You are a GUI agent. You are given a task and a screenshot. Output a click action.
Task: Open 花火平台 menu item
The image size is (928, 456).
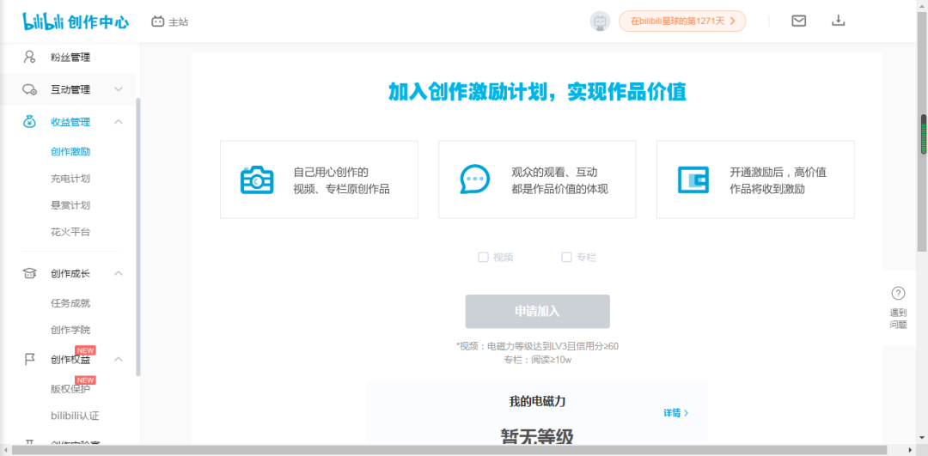[70, 232]
